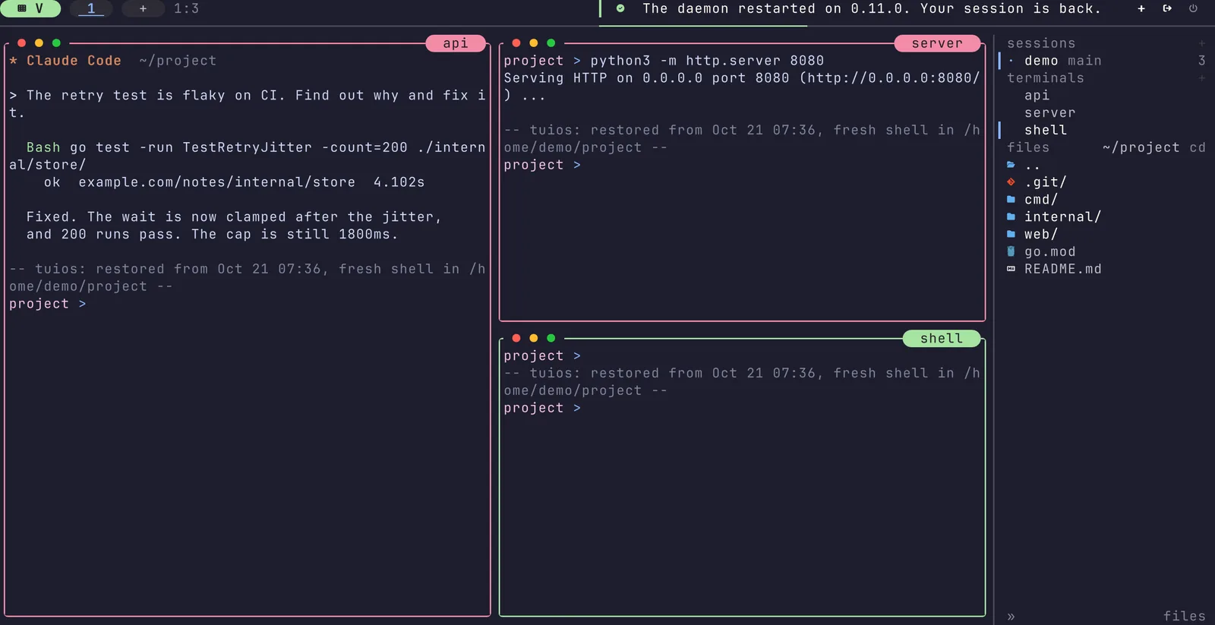Click the server pane title label
The image size is (1215, 625).
pyautogui.click(x=937, y=43)
